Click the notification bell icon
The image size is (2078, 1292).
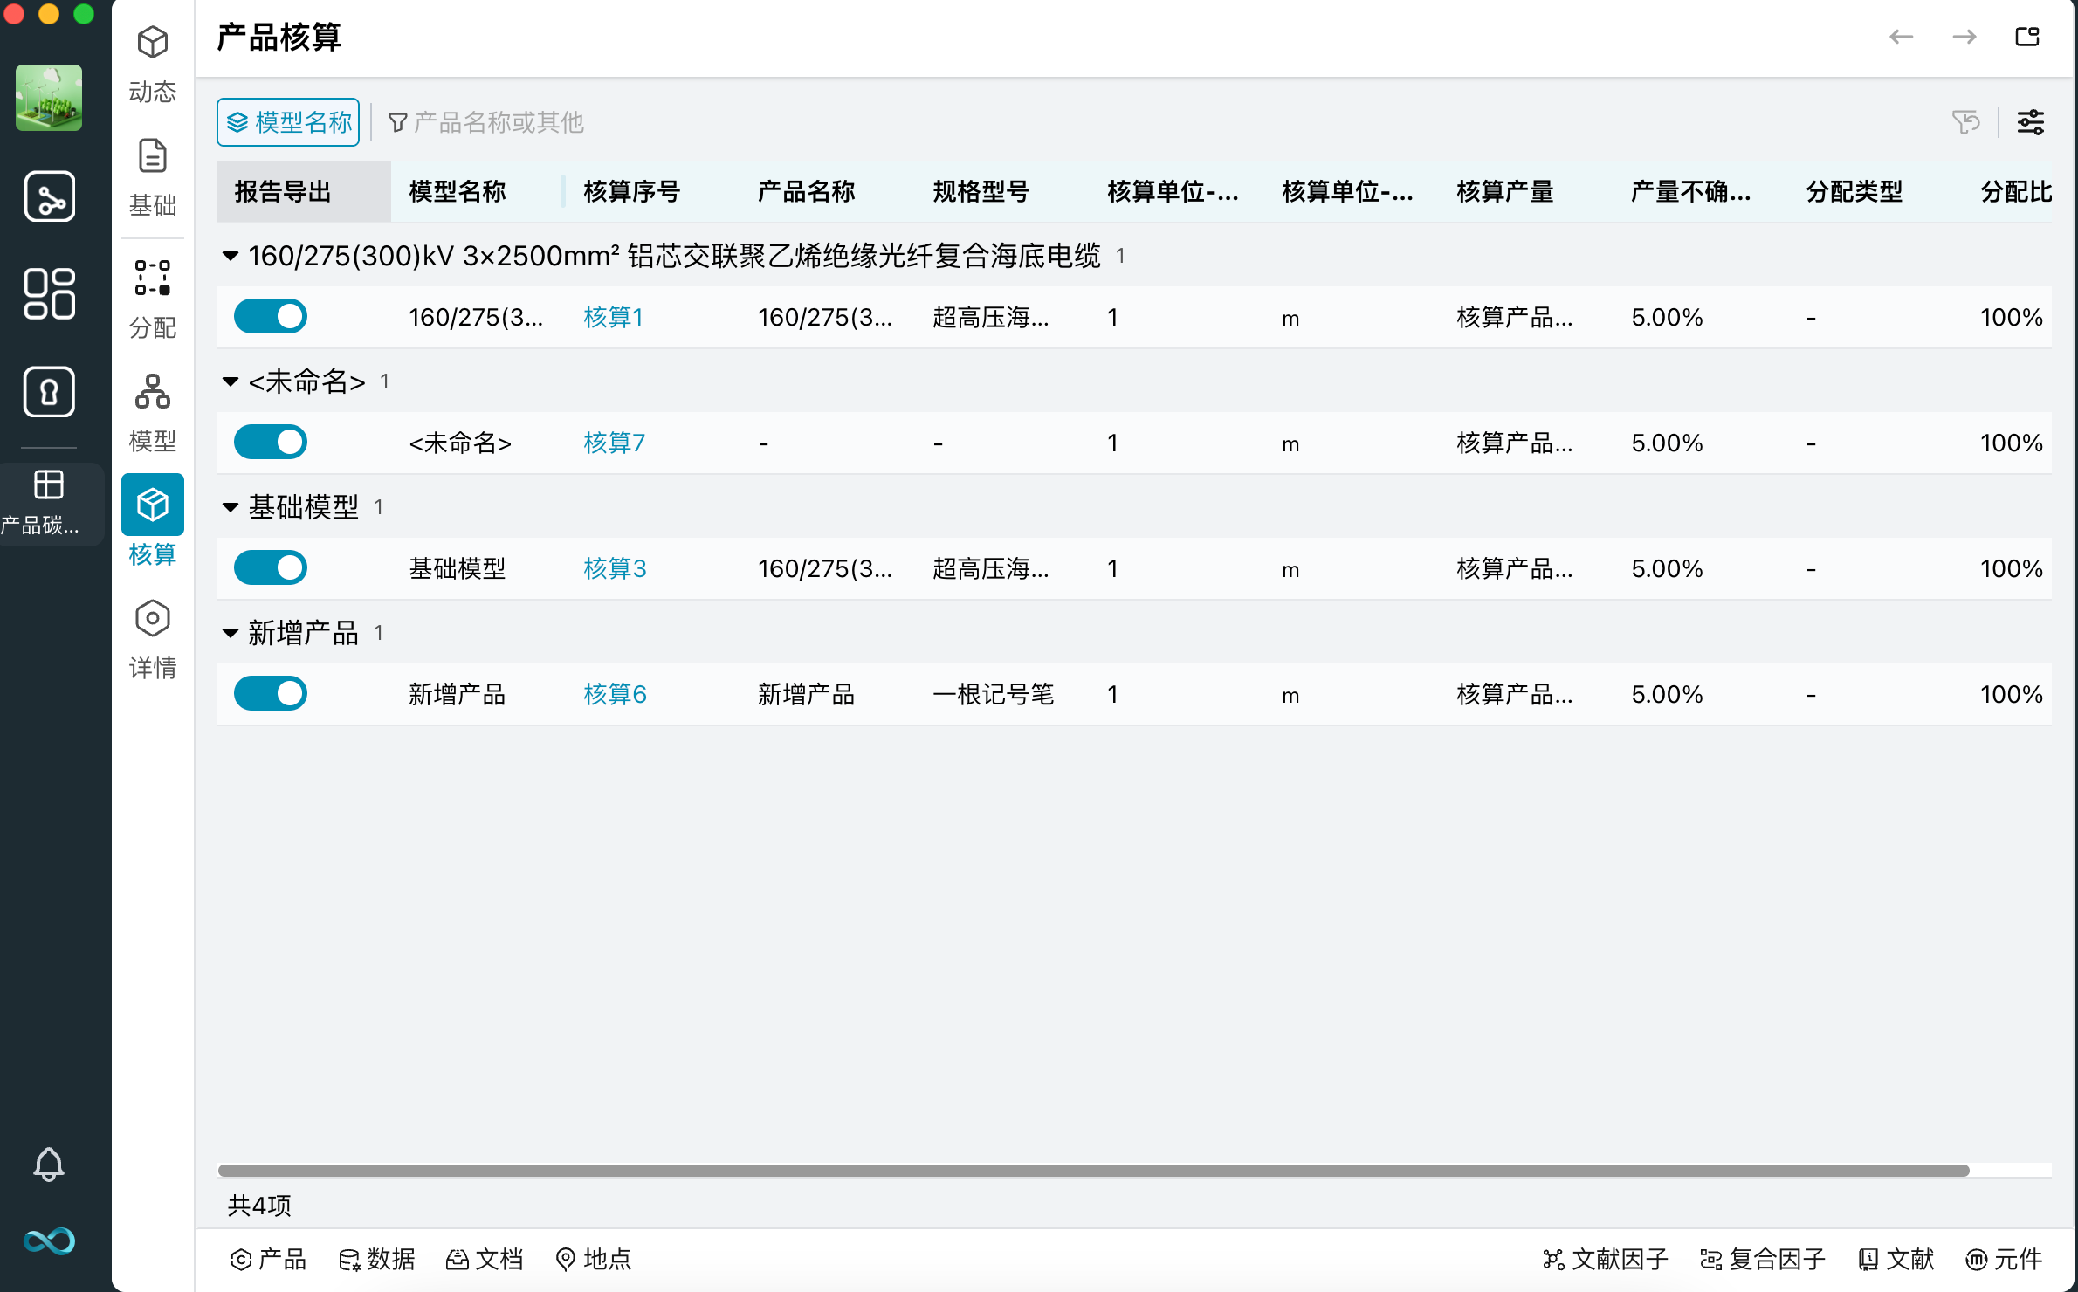pyautogui.click(x=49, y=1164)
